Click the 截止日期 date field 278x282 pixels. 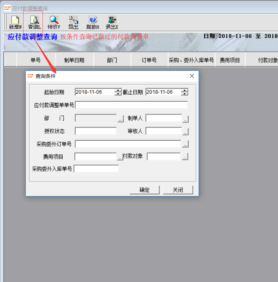163,92
